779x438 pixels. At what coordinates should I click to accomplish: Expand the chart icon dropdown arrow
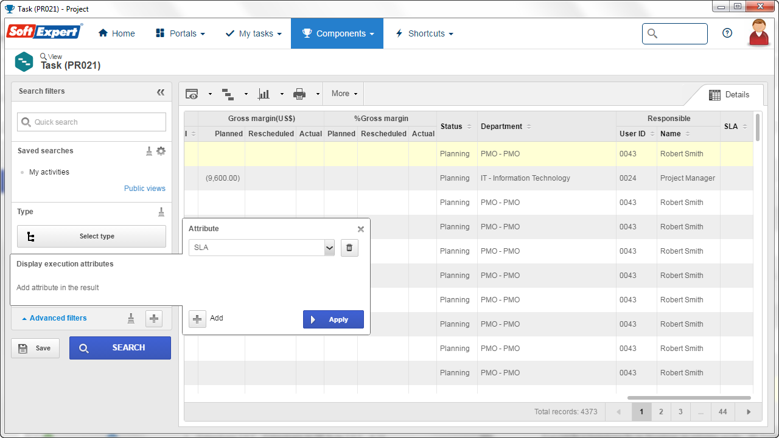[x=282, y=94]
